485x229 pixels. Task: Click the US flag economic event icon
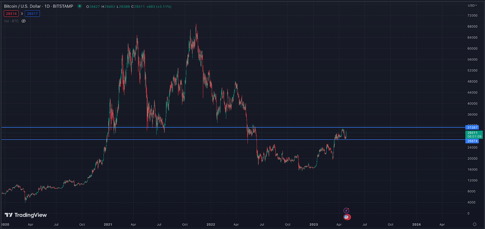[x=346, y=217]
